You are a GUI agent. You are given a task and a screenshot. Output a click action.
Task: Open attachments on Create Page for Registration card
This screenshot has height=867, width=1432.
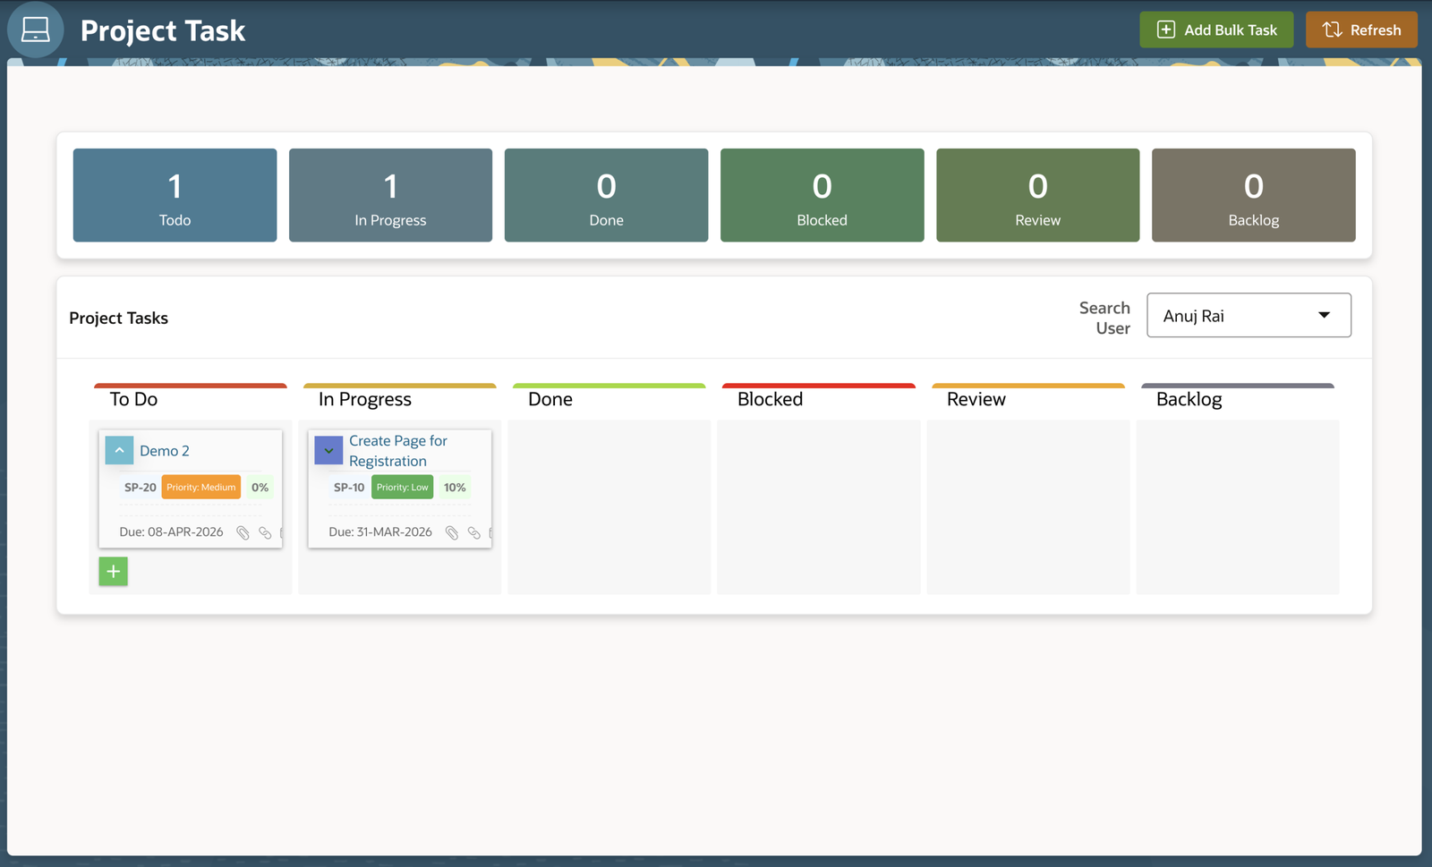click(452, 532)
